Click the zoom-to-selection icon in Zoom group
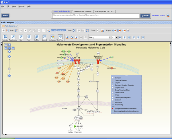This screenshot has height=139, width=172. click(103, 30)
